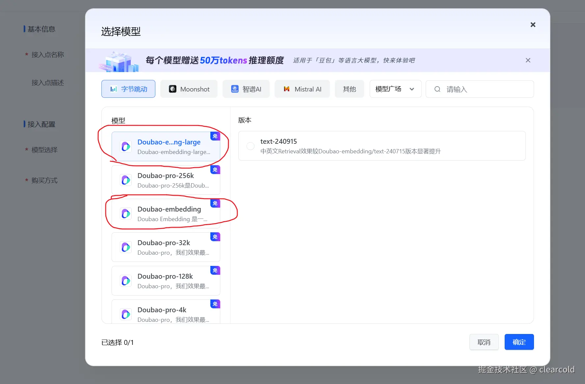Close the 选择模型 dialog

click(533, 25)
